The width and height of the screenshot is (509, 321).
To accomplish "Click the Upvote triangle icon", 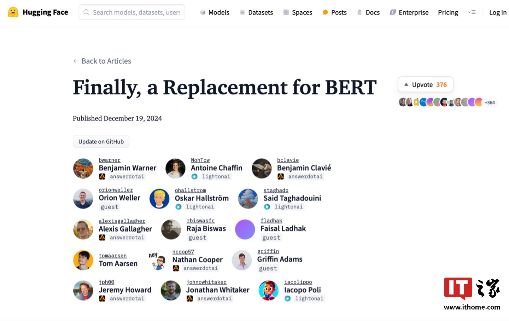I will point(406,84).
